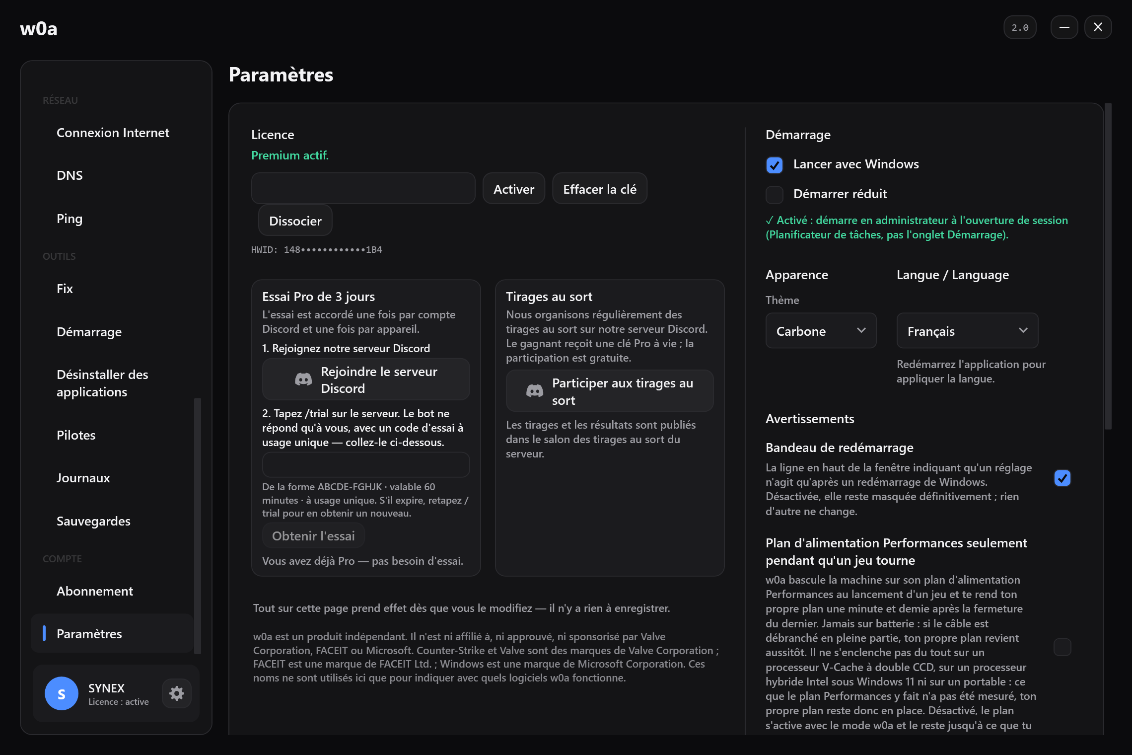Open the Carbone theme dropdown
Image resolution: width=1132 pixels, height=755 pixels.
(821, 331)
